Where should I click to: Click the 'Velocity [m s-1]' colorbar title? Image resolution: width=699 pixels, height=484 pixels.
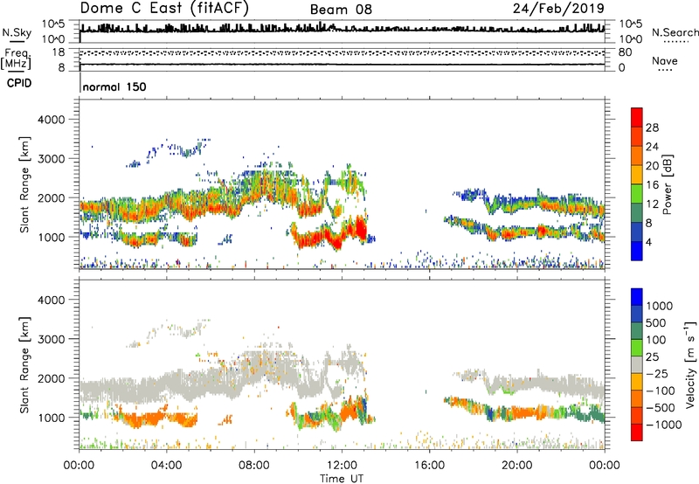pos(690,364)
